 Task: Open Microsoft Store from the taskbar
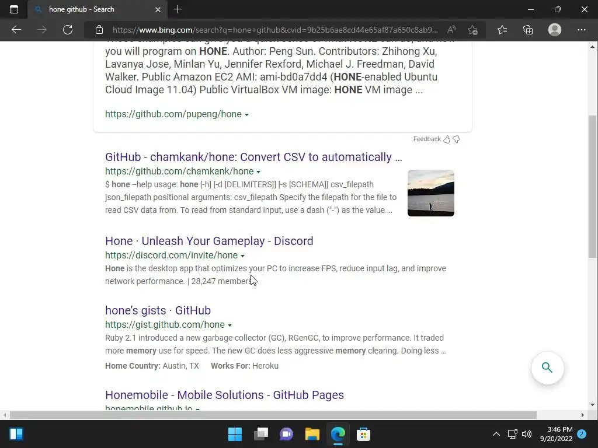click(x=363, y=434)
